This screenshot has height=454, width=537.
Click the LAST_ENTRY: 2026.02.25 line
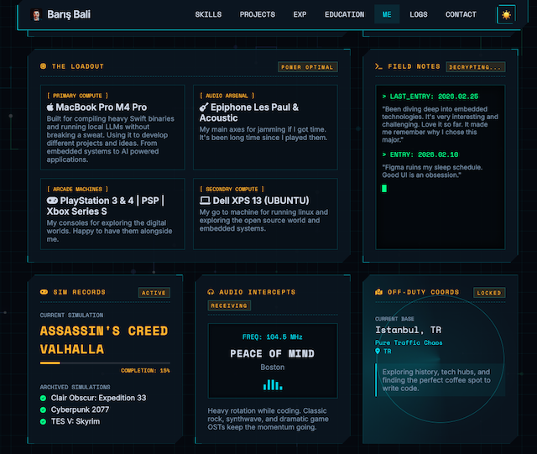(x=430, y=97)
